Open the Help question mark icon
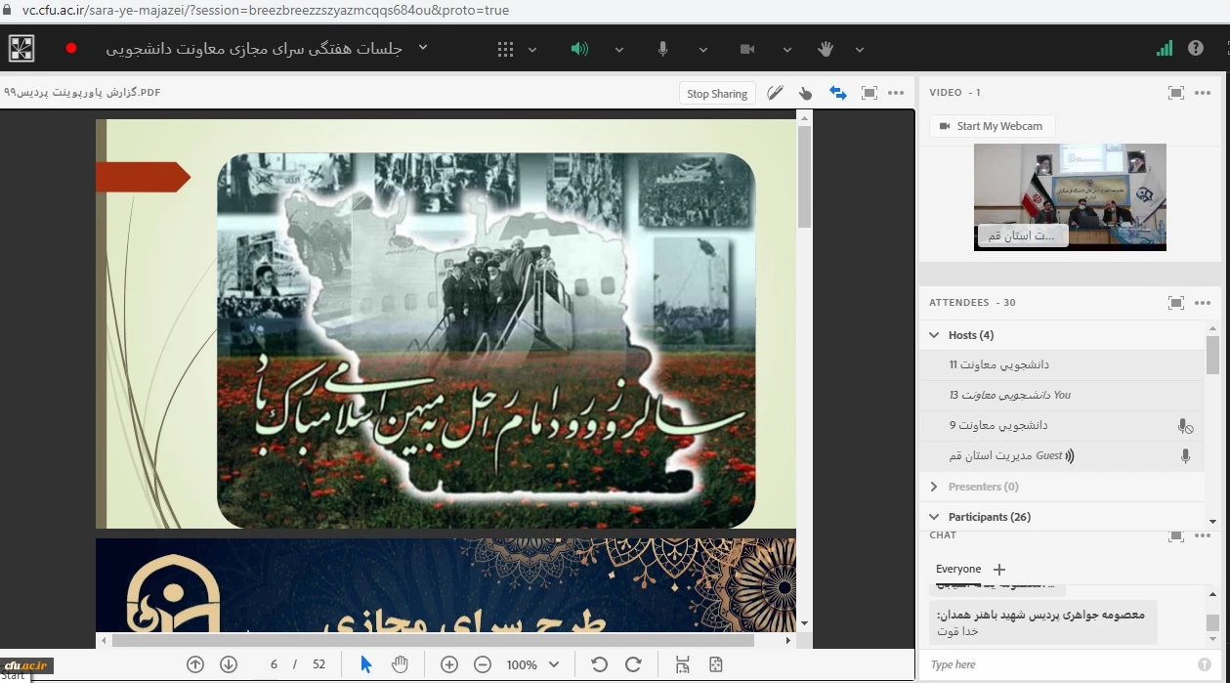The width and height of the screenshot is (1230, 683). (1195, 48)
